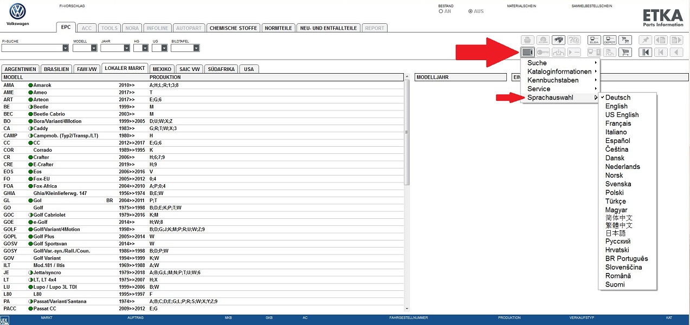
Task: Select the checked Deutsch language
Action: point(617,97)
